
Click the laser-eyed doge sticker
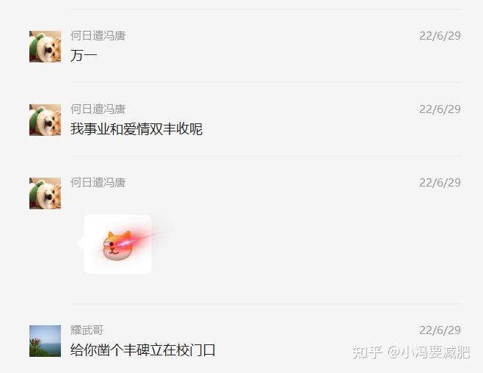coord(117,245)
